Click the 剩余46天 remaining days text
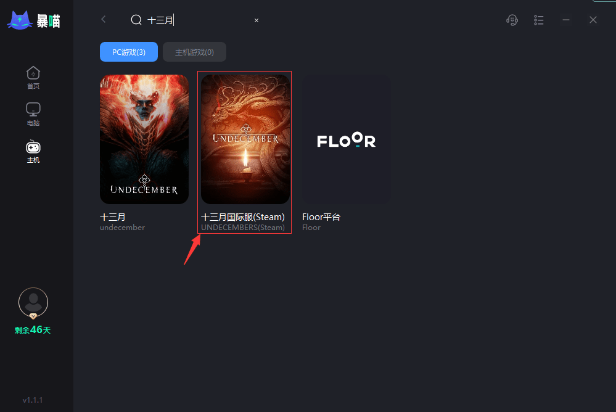Screen dimensions: 616x412 point(33,330)
